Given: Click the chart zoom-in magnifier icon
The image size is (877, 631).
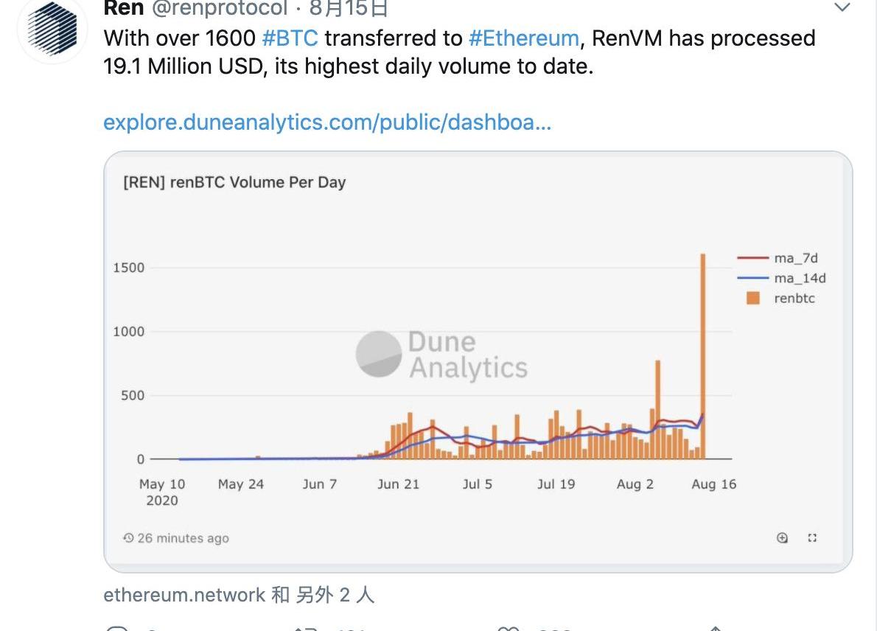Looking at the screenshot, I should [783, 537].
